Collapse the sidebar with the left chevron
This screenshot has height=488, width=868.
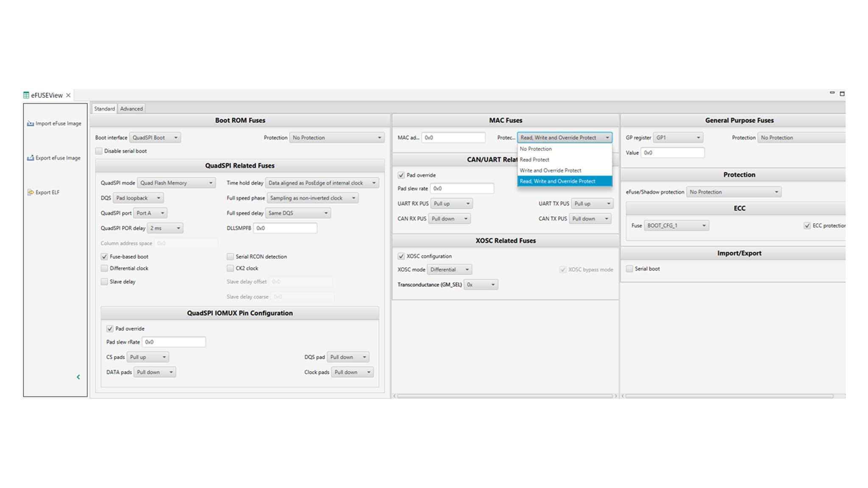pyautogui.click(x=78, y=377)
